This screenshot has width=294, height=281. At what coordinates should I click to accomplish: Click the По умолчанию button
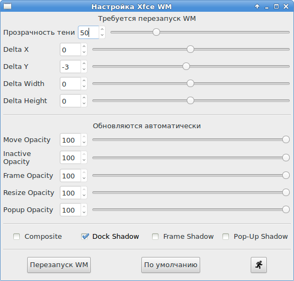click(171, 265)
